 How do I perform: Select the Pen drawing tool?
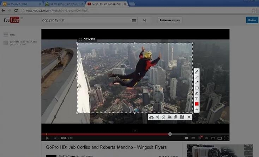coord(197,72)
